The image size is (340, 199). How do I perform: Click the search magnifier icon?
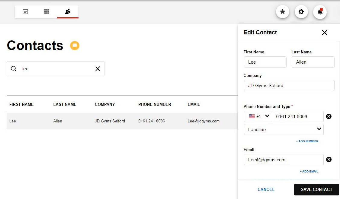(x=14, y=69)
